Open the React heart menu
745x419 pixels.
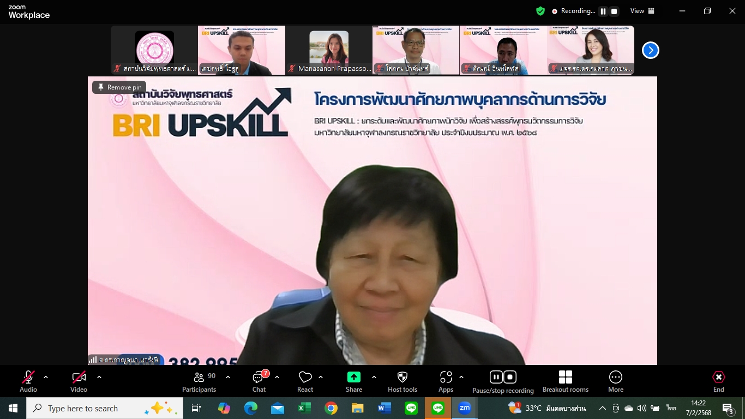pos(305,381)
